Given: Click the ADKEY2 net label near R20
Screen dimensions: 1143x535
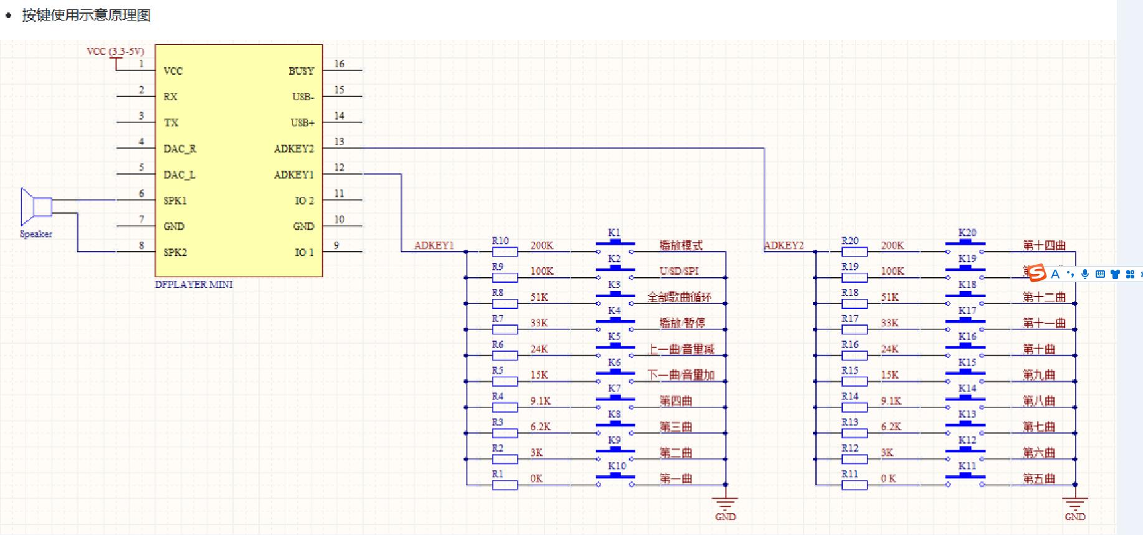Looking at the screenshot, I should point(784,245).
